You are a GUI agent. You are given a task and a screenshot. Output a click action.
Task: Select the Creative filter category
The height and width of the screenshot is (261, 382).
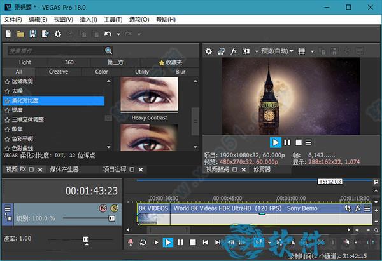click(59, 72)
